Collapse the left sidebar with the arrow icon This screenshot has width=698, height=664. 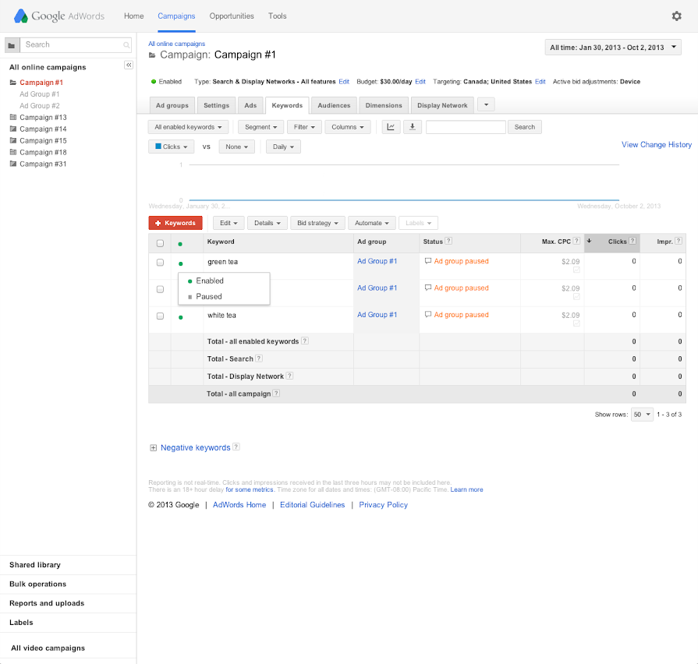[x=129, y=65]
